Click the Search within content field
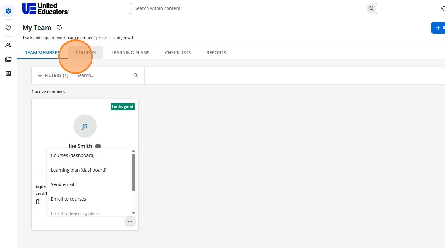 point(253,8)
